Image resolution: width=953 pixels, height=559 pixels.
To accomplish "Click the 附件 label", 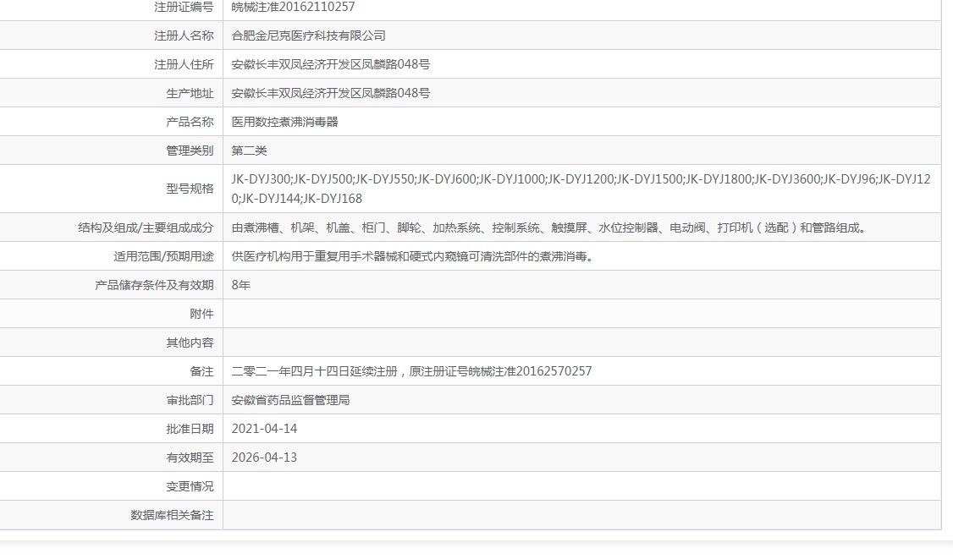I will pos(201,314).
